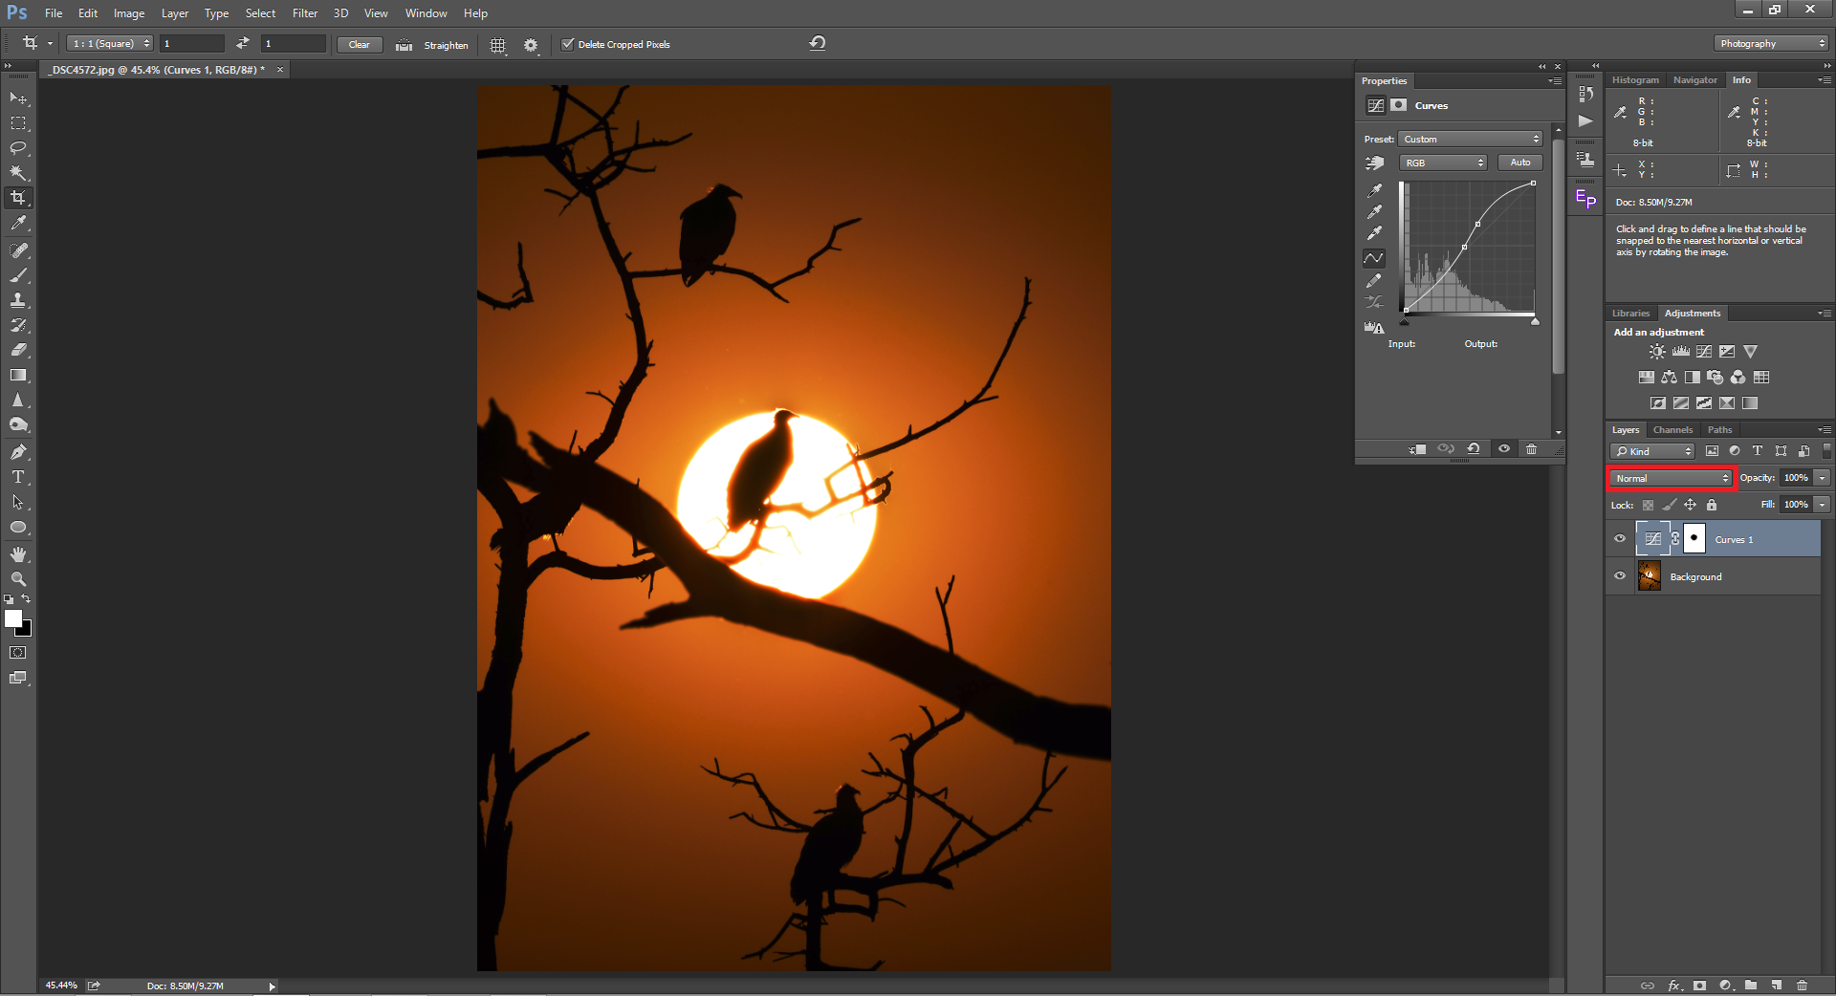Hide the Background layer
The image size is (1836, 996).
click(1620, 575)
